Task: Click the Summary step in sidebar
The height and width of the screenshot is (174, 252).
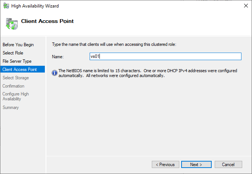Action: tap(11, 107)
